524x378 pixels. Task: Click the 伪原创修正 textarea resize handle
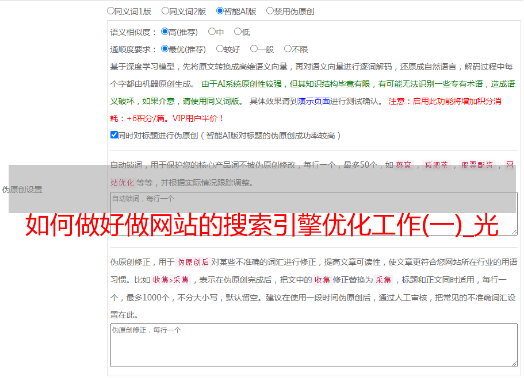pyautogui.click(x=514, y=363)
